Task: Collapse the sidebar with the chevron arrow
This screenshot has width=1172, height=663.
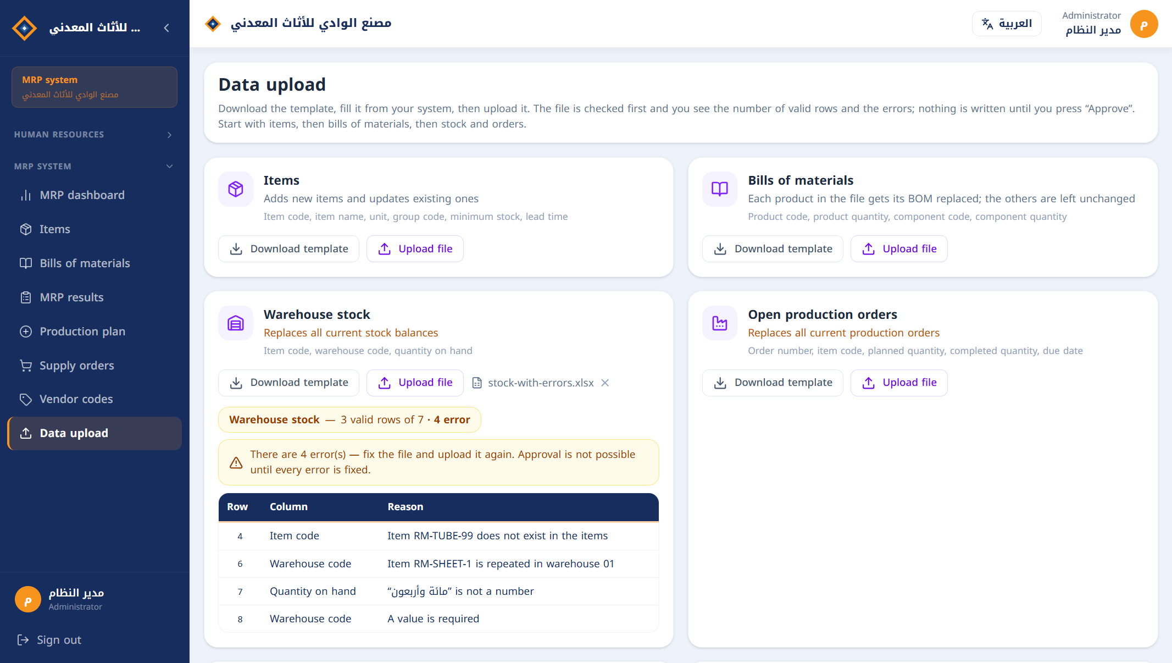Action: [x=166, y=27]
